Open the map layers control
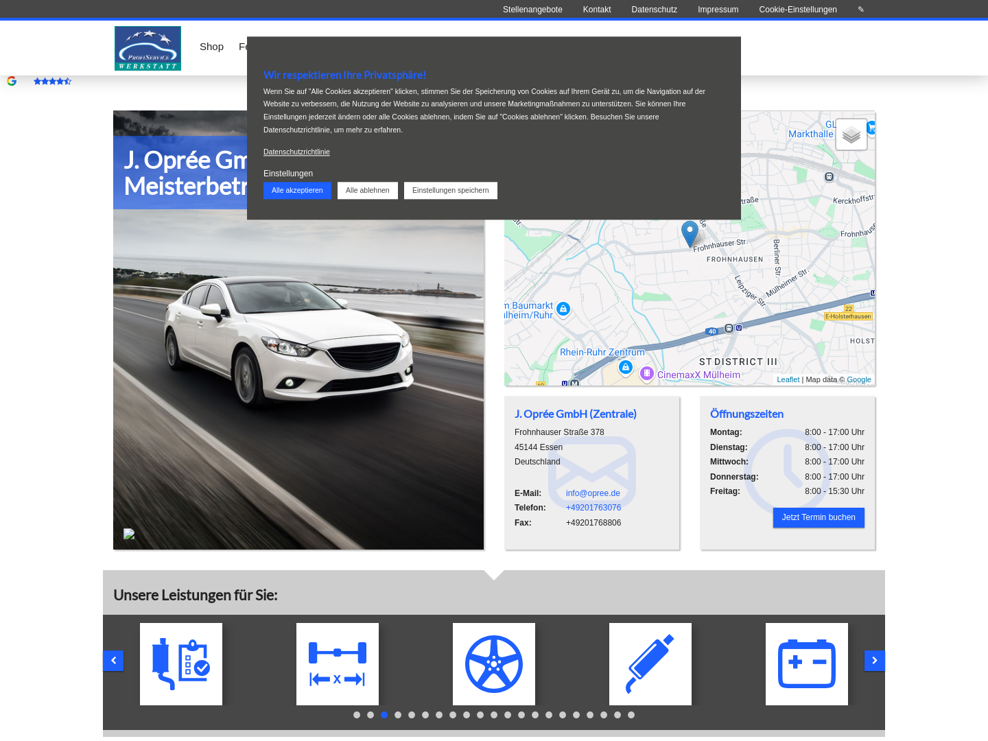Viewport: 988px width, 741px height. click(851, 134)
